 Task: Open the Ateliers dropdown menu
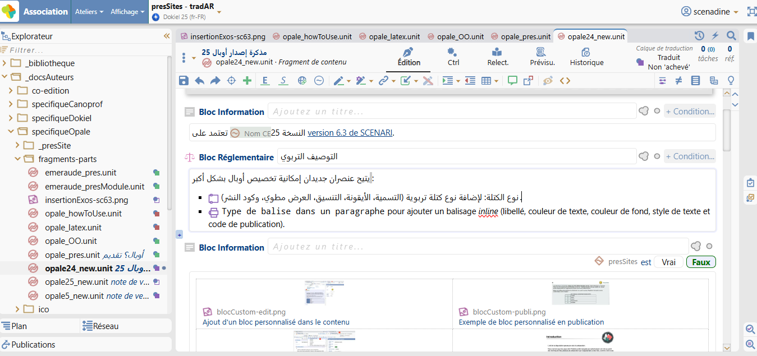(x=89, y=11)
